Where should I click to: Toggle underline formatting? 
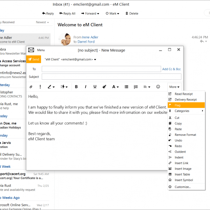[95, 87]
